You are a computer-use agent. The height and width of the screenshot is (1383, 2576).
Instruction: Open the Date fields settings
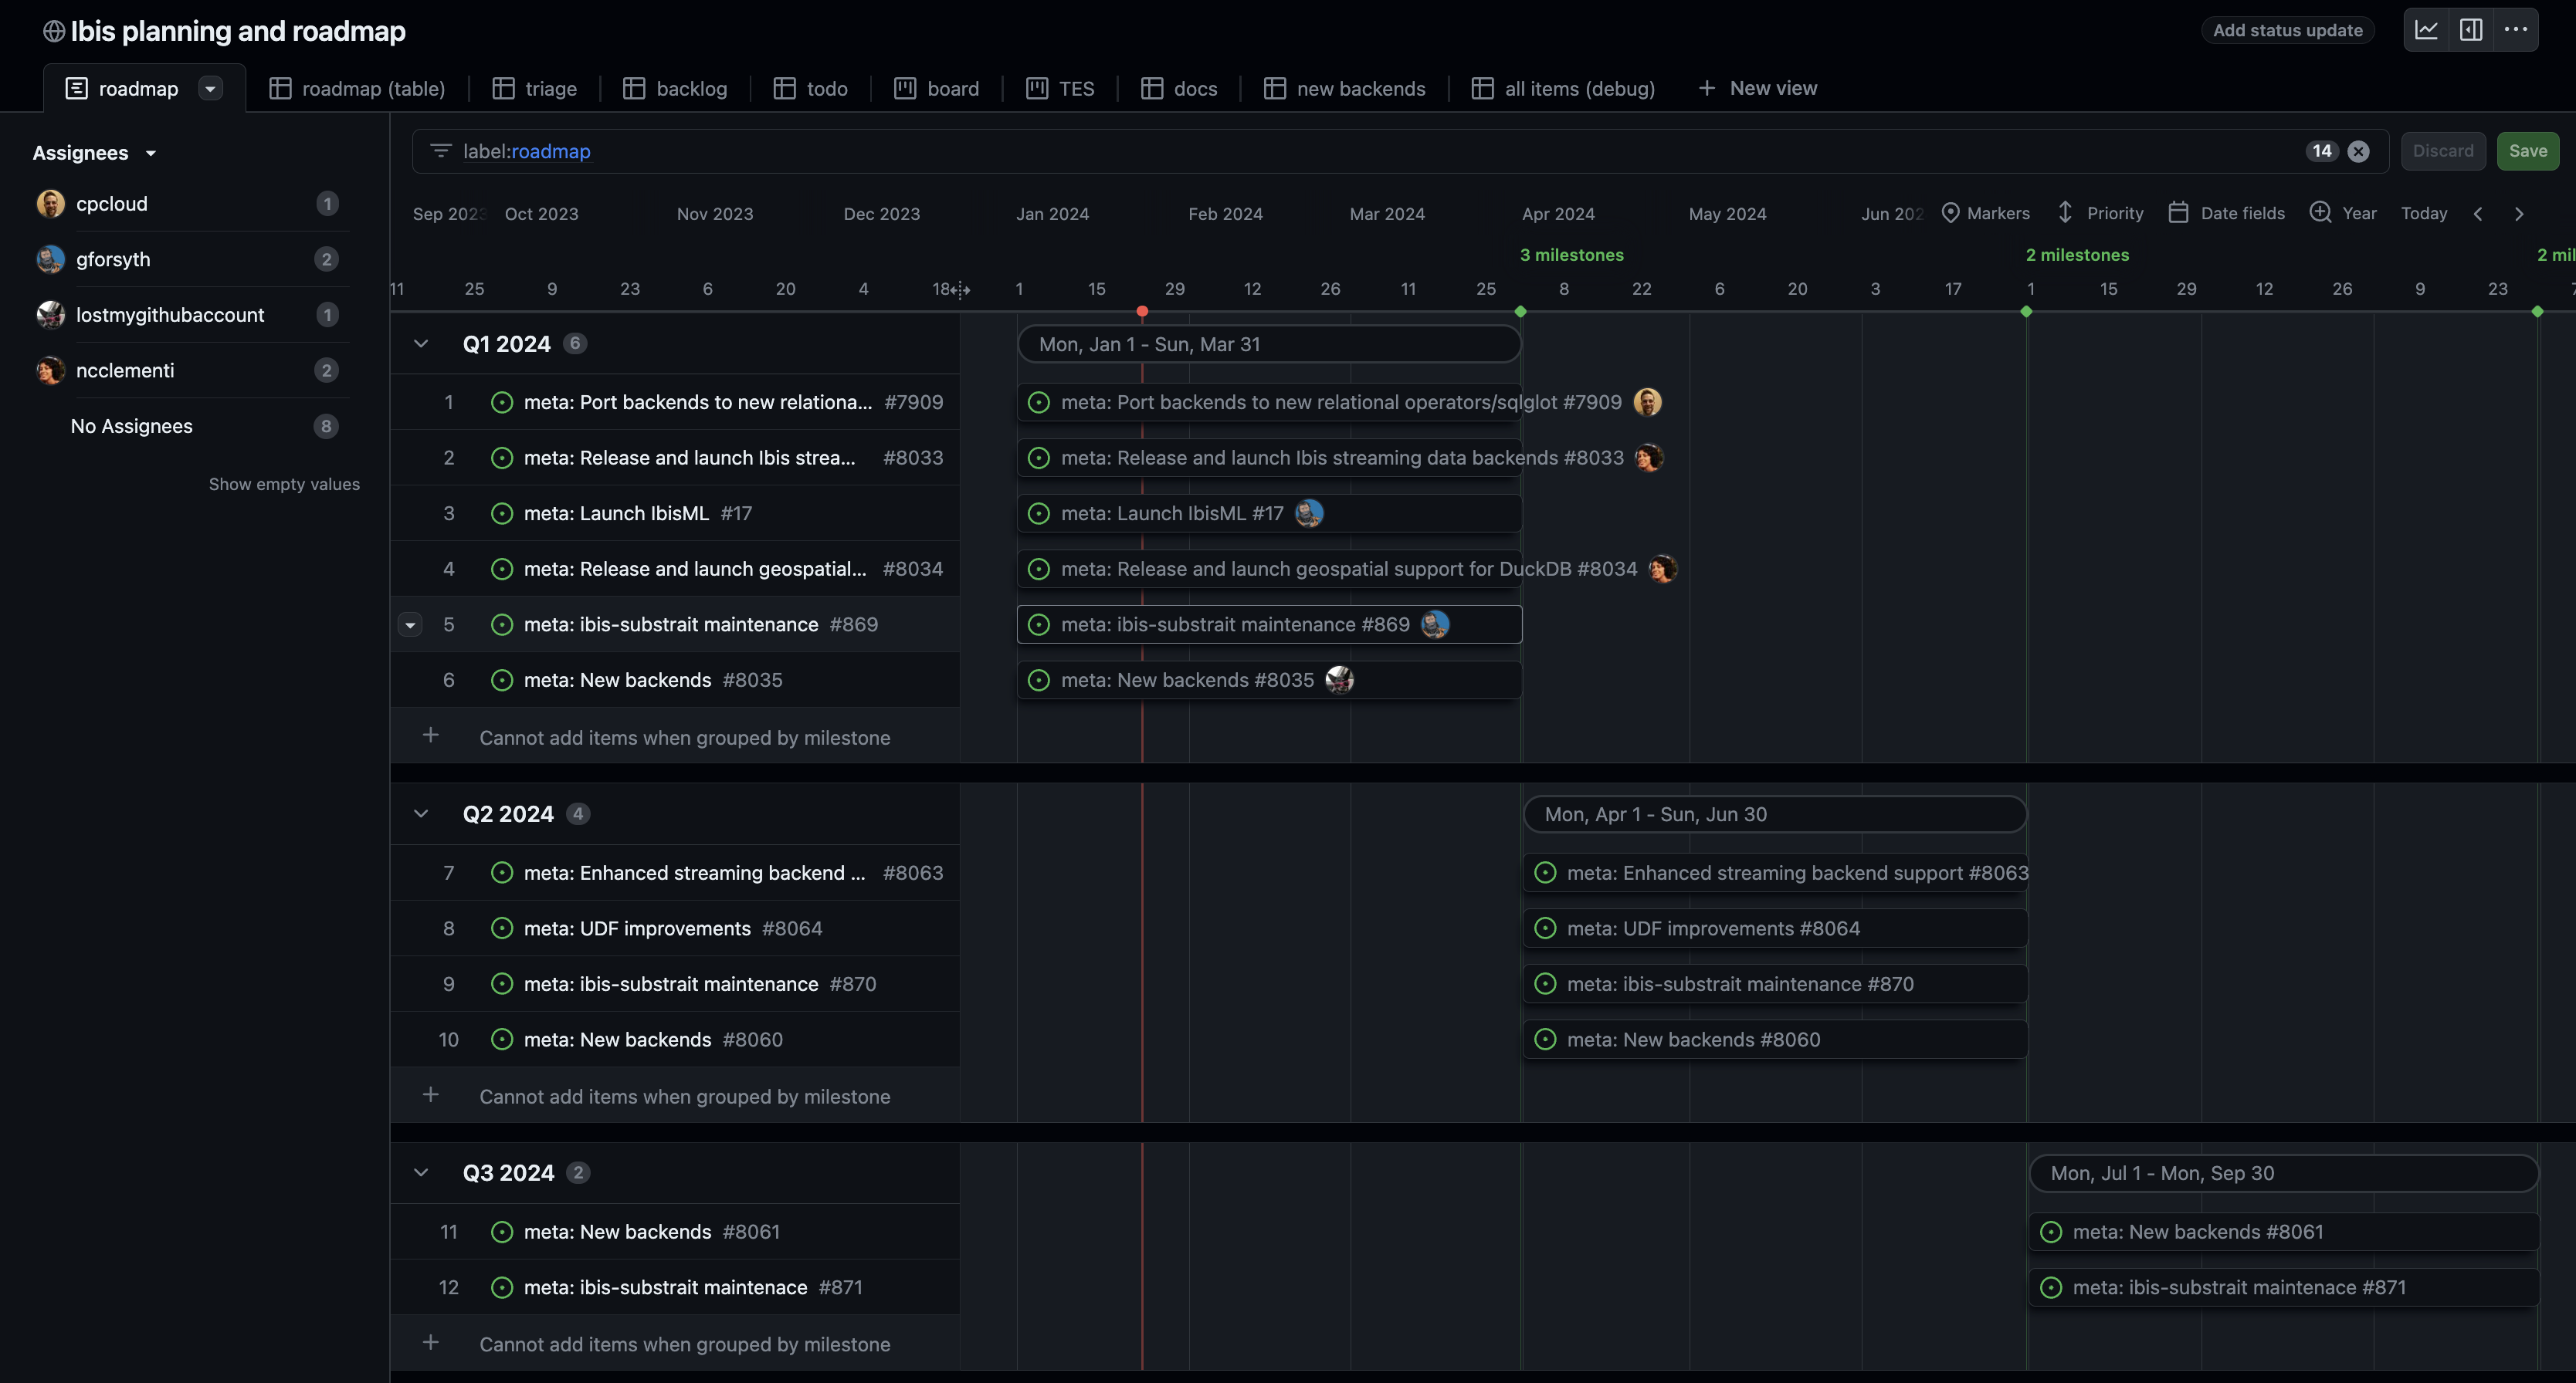(2226, 213)
